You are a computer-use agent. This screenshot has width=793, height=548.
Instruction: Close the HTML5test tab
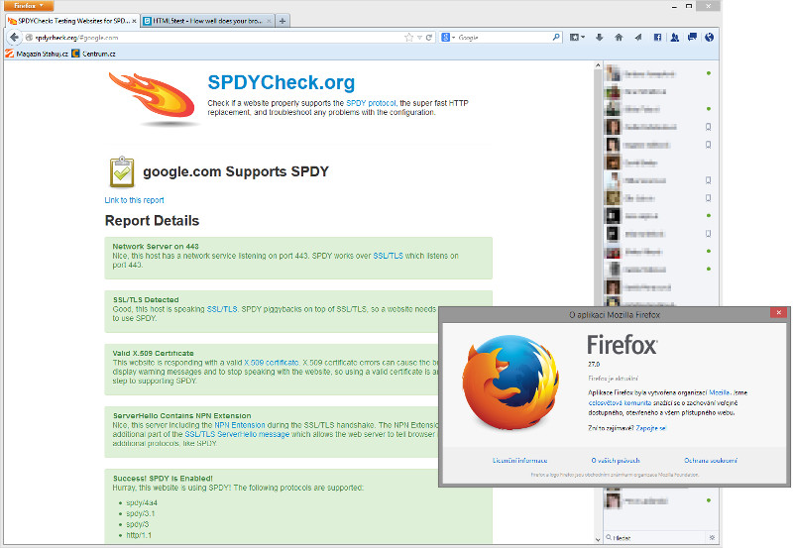(x=269, y=21)
